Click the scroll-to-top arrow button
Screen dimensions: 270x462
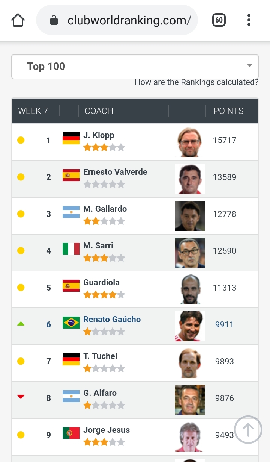click(248, 429)
